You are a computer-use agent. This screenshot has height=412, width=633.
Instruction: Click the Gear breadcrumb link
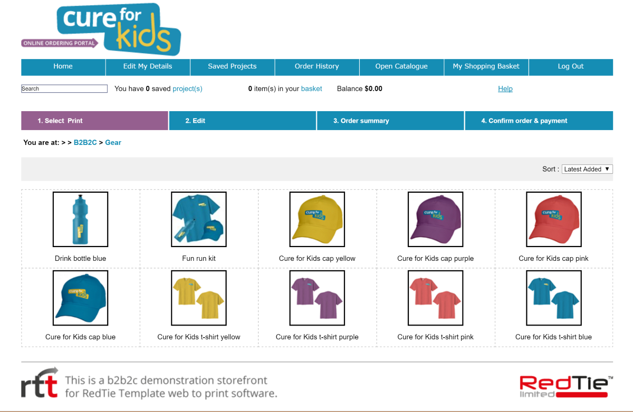coord(113,142)
